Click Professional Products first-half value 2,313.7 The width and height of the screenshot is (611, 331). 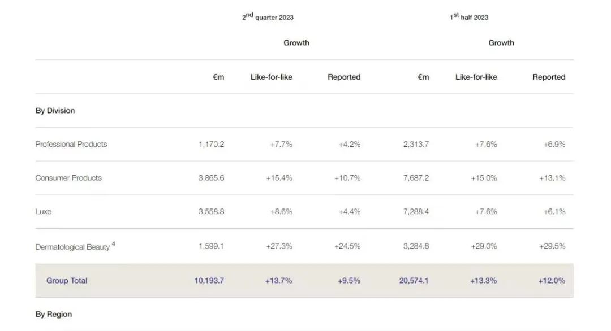(416, 144)
